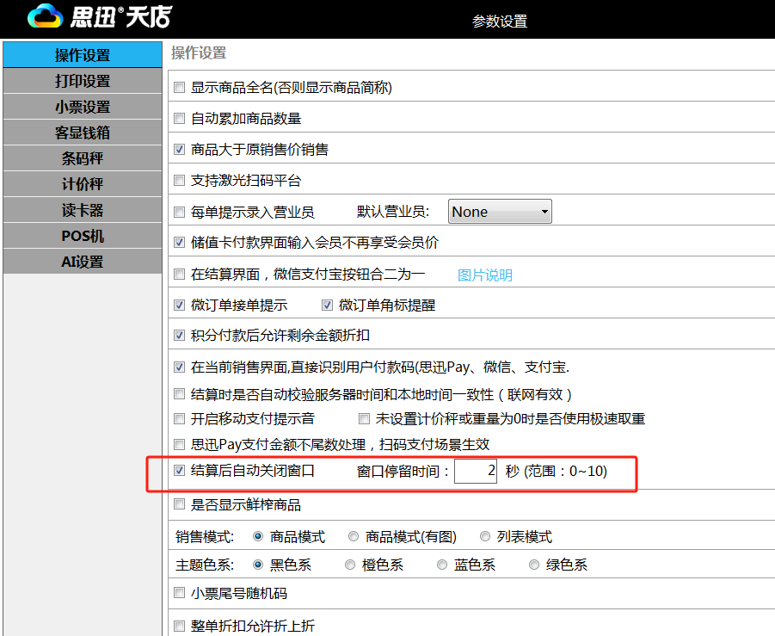Open the 读卡器 tab
Viewport: 775px width, 636px height.
point(83,210)
